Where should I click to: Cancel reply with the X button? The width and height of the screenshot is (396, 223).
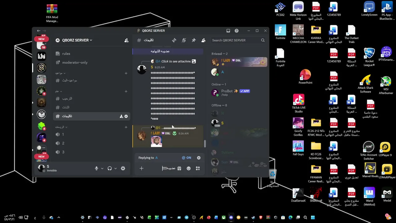tap(199, 158)
